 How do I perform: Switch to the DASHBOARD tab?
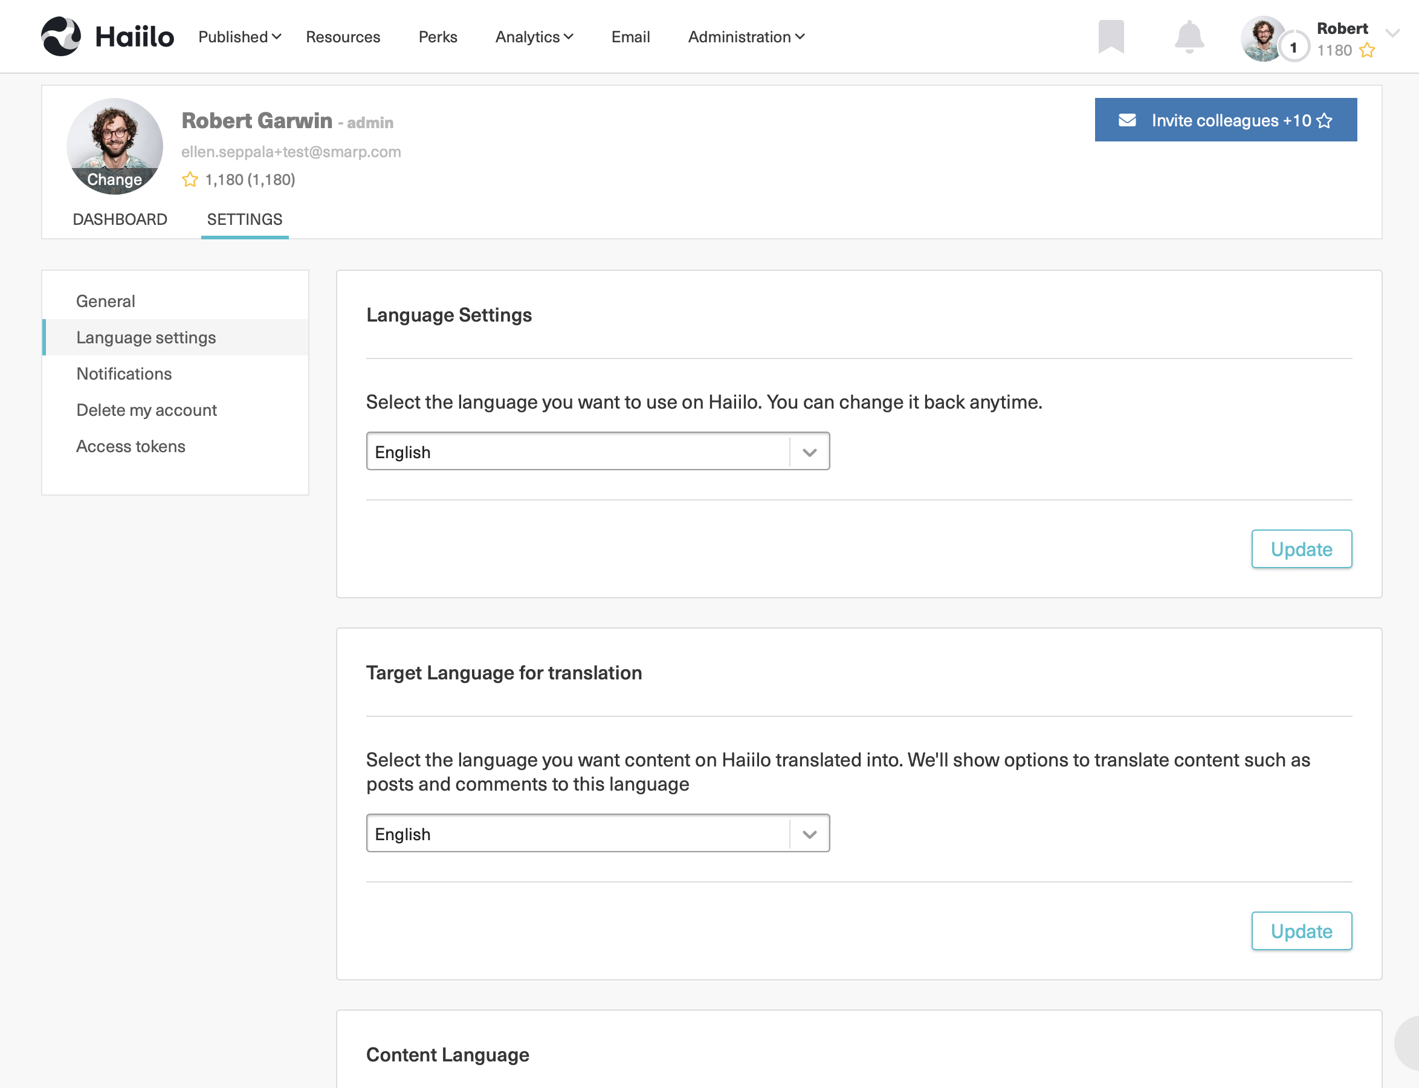coord(120,219)
